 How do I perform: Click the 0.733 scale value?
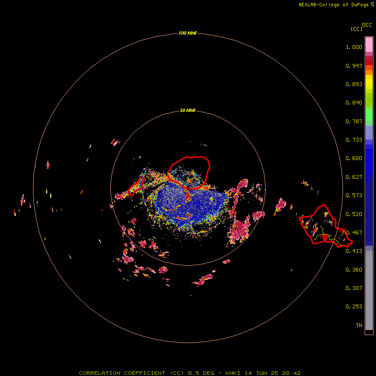(354, 140)
